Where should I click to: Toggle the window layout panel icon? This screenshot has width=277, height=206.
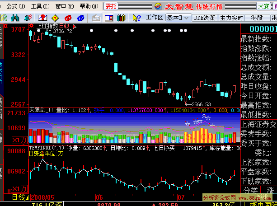pos(108,18)
